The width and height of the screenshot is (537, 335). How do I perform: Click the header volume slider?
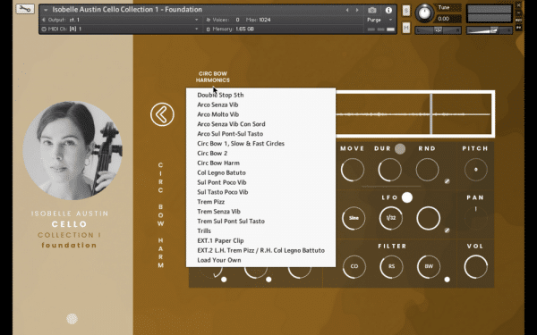pos(490,30)
